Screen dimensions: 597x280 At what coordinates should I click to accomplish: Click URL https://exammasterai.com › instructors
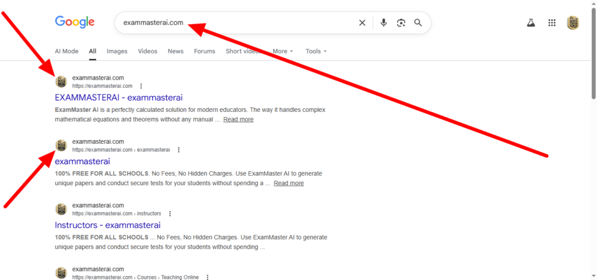(117, 214)
